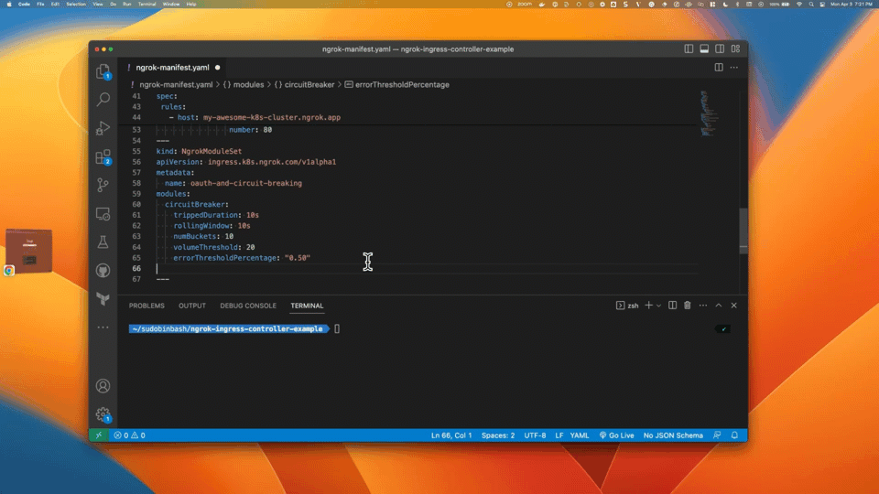879x494 pixels.
Task: Open the terminal launch profile dropdown
Action: [658, 306]
